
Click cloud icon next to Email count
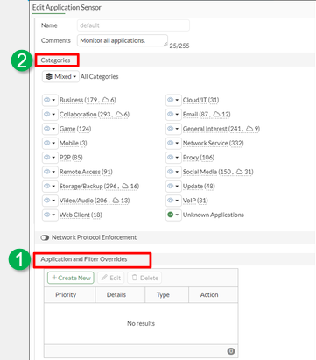216,114
